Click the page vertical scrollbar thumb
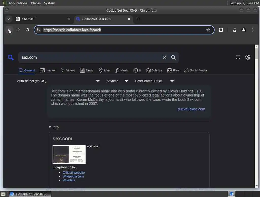Screen dimensions: 260x197 point(256,54)
